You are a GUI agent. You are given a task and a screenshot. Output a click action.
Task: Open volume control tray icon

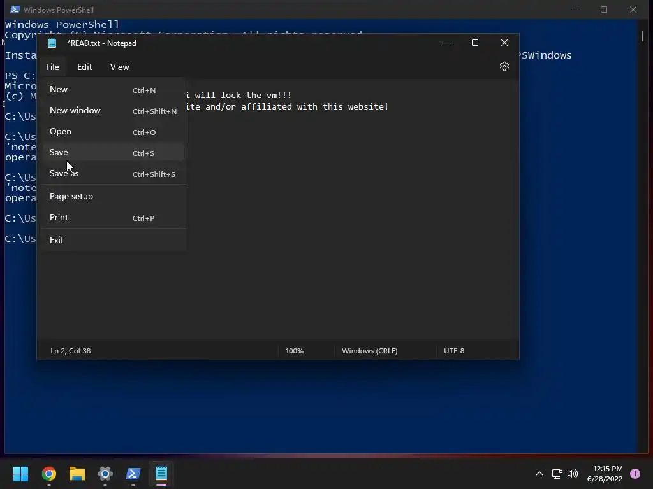coord(573,474)
